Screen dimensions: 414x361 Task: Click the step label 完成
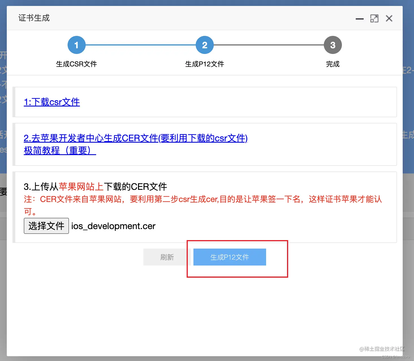click(x=333, y=64)
